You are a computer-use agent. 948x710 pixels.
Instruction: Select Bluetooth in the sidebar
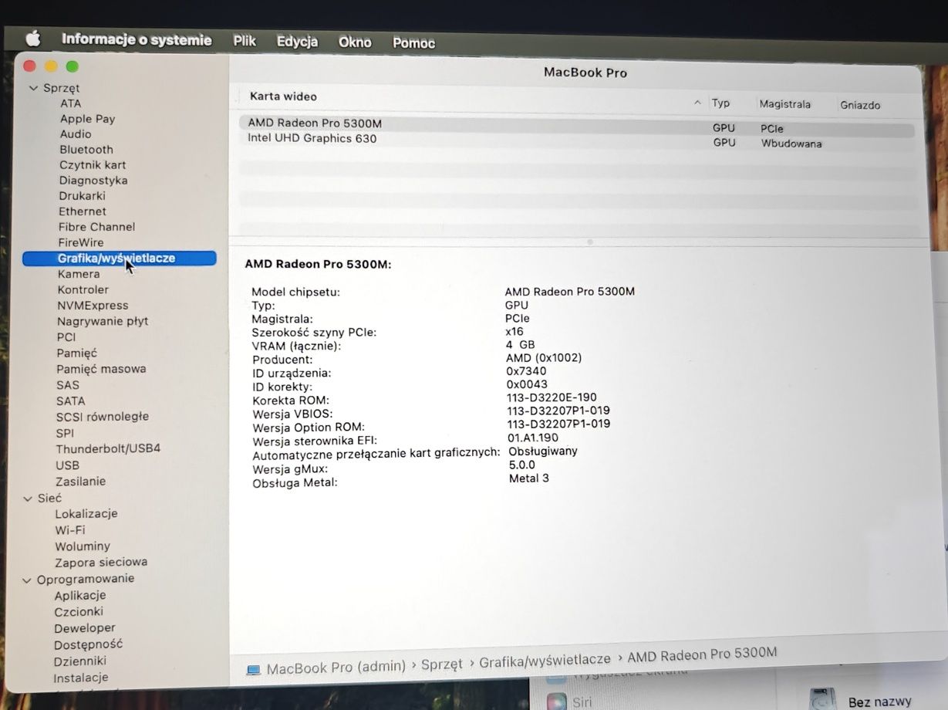(86, 150)
